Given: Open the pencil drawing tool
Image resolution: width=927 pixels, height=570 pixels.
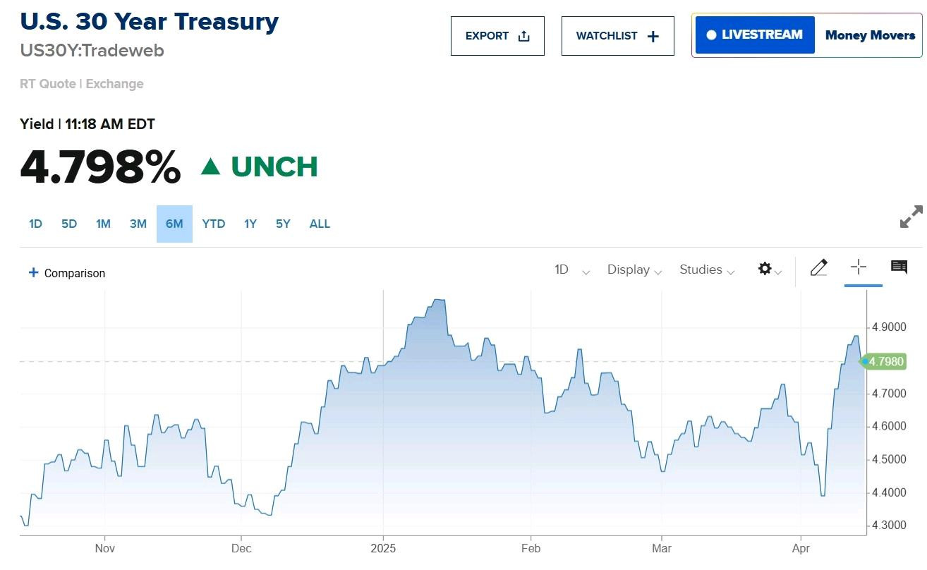Looking at the screenshot, I should (x=818, y=268).
